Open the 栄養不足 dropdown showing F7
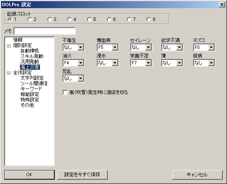The image size is (227, 184). [x=141, y=63]
